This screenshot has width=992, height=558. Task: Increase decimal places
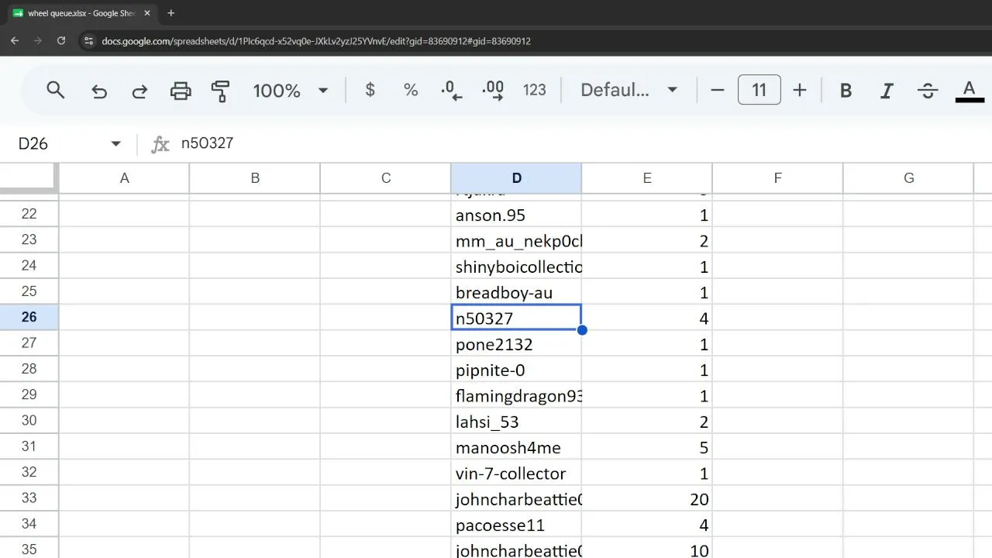(493, 91)
